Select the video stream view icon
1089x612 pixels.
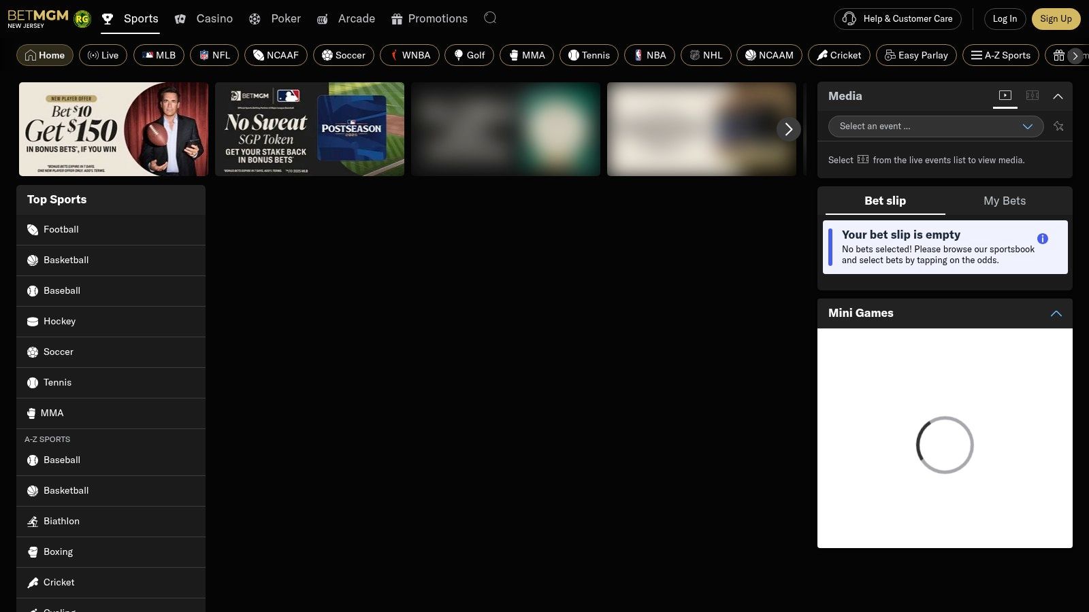coord(1005,96)
